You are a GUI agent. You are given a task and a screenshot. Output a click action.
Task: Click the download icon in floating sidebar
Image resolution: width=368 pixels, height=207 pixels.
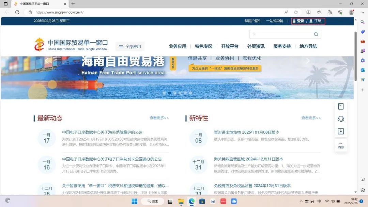[x=340, y=131]
